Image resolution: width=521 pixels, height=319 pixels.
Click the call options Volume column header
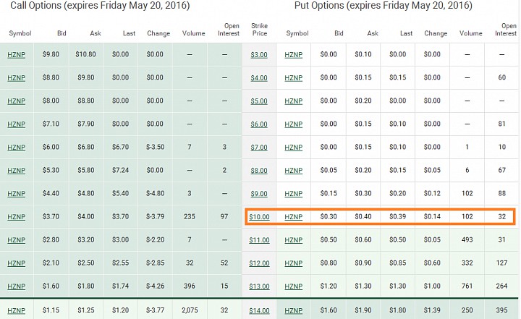pyautogui.click(x=193, y=33)
